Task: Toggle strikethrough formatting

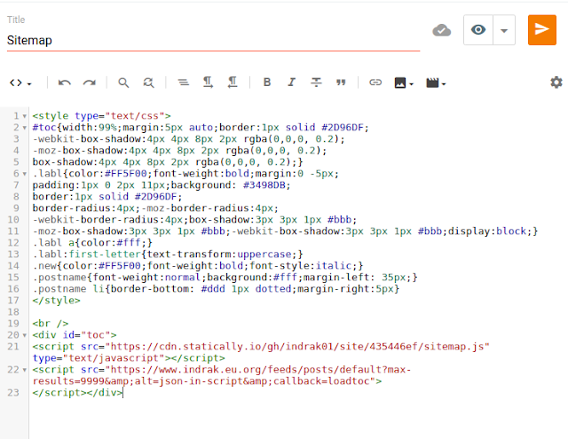Action: [x=316, y=82]
